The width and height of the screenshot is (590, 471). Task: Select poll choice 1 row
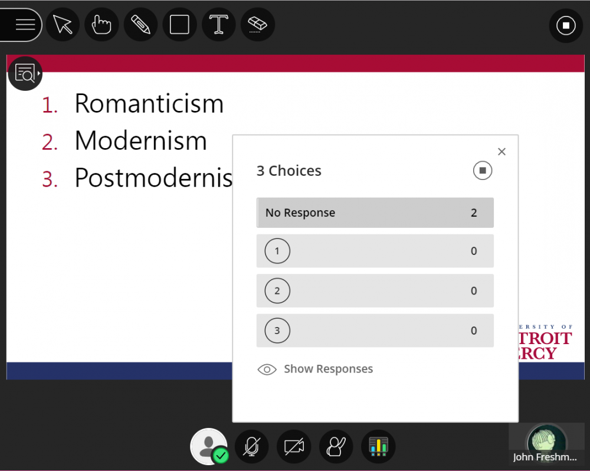pyautogui.click(x=375, y=251)
